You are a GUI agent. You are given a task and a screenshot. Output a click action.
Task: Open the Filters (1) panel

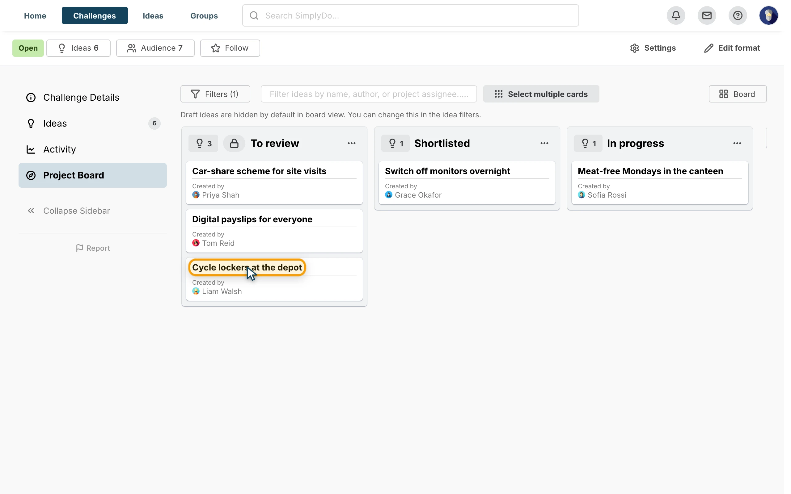pyautogui.click(x=215, y=94)
